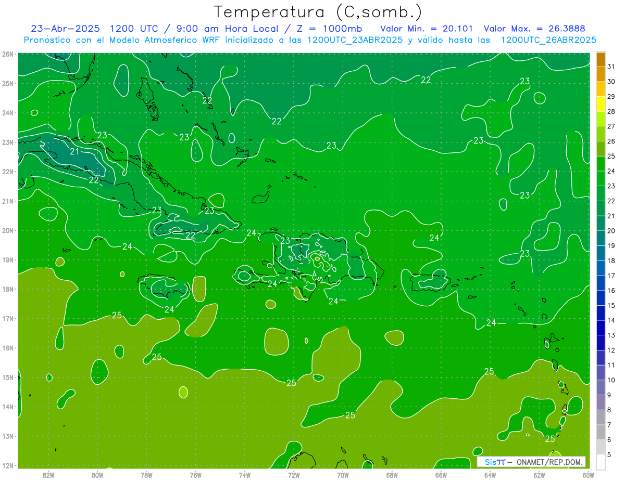The height and width of the screenshot is (482, 625).
Task: Click legend value 20 on color scale
Action: point(611,230)
